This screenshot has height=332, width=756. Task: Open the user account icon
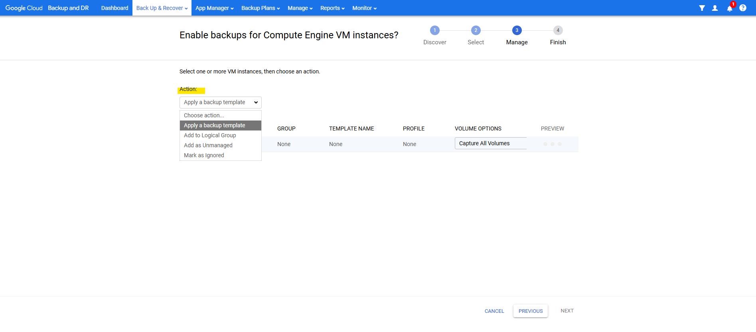[715, 8]
